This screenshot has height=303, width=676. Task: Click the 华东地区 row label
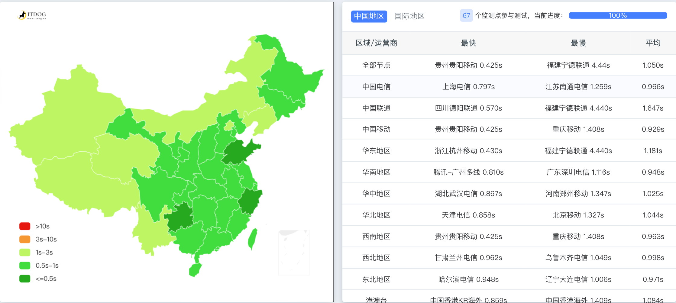pos(376,151)
